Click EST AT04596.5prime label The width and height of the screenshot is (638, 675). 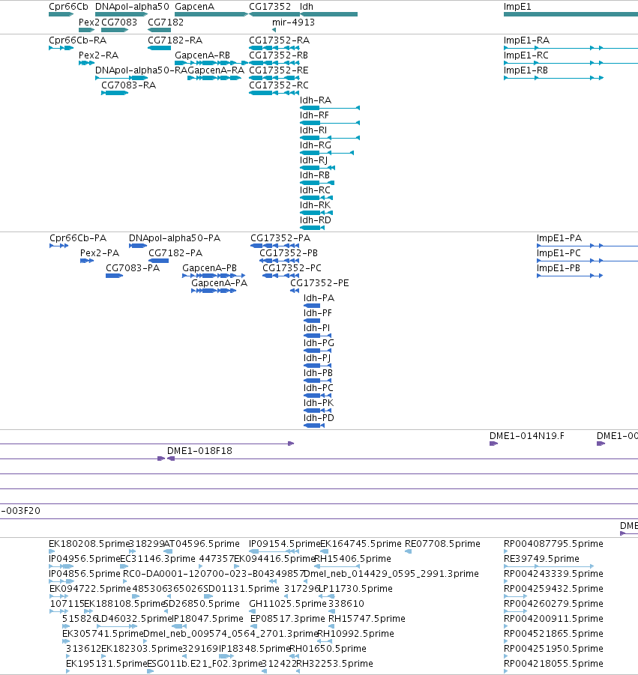click(202, 543)
